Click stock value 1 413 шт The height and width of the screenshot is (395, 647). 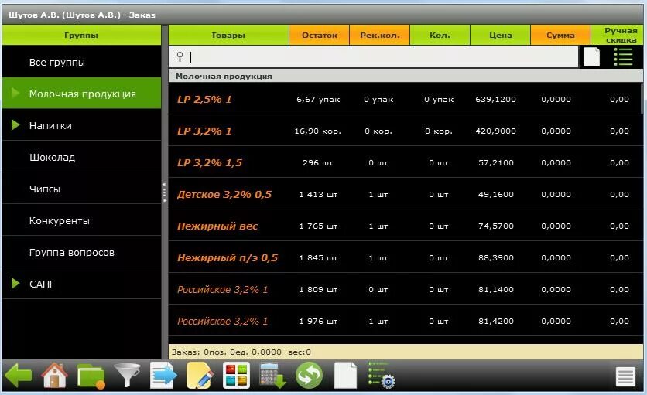pos(318,195)
